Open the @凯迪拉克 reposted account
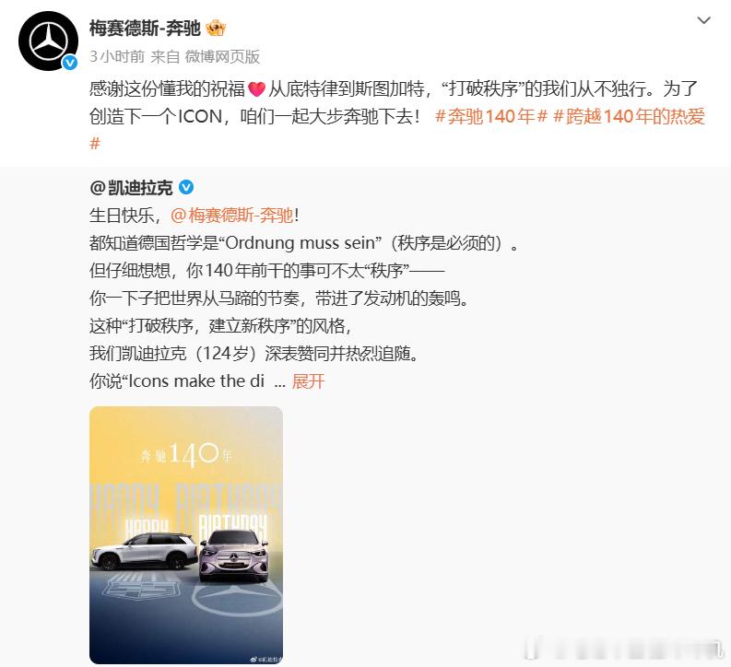Screen dimensions: 731x667 coord(131,188)
